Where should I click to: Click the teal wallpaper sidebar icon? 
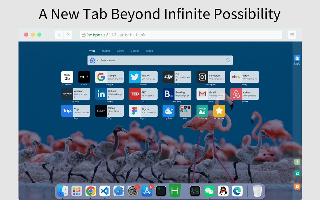click(x=297, y=173)
